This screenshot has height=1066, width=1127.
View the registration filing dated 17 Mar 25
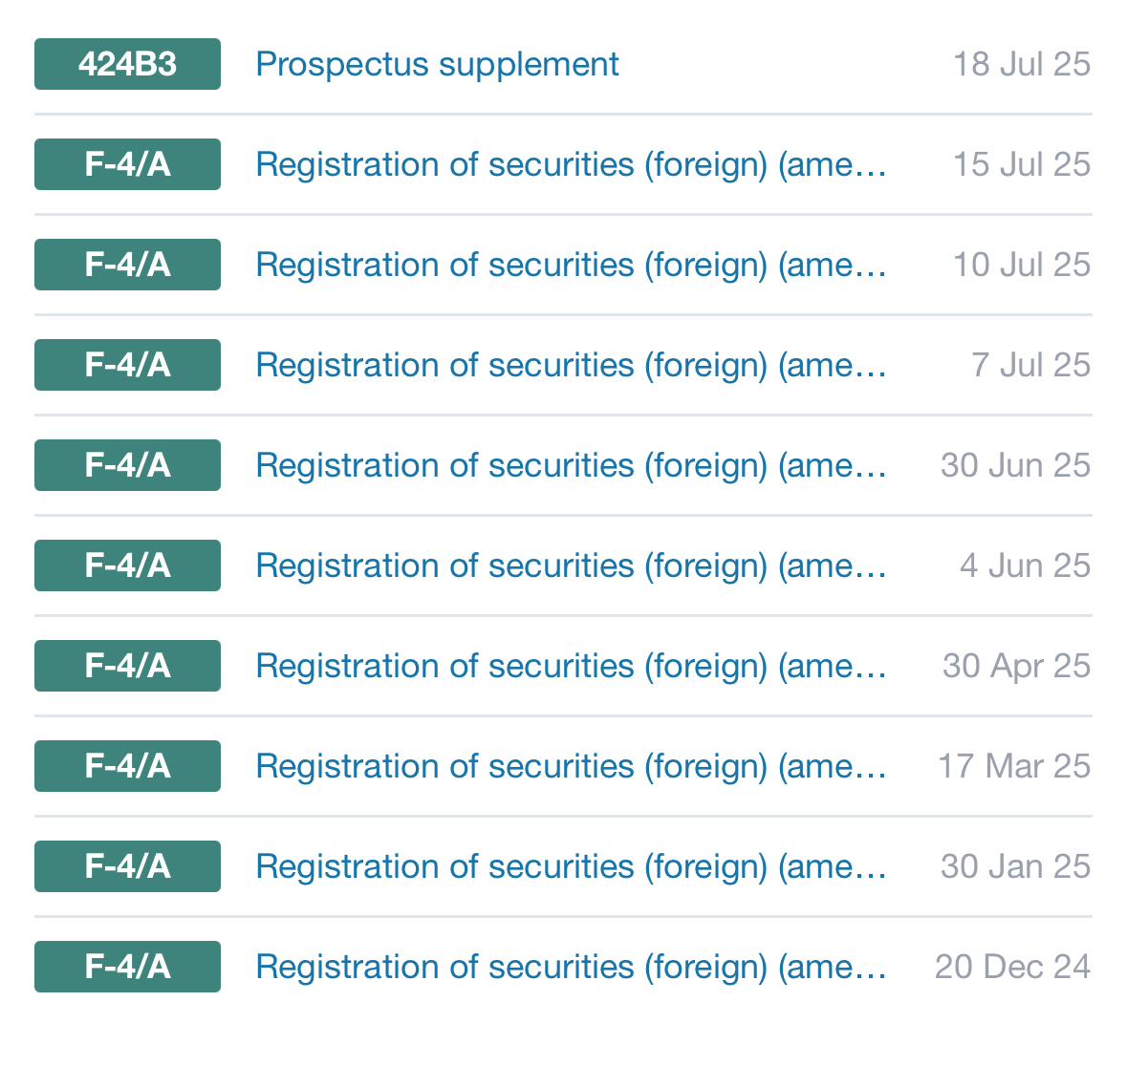tap(571, 766)
